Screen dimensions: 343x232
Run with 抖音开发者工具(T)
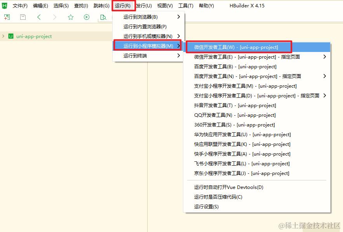[257, 106]
